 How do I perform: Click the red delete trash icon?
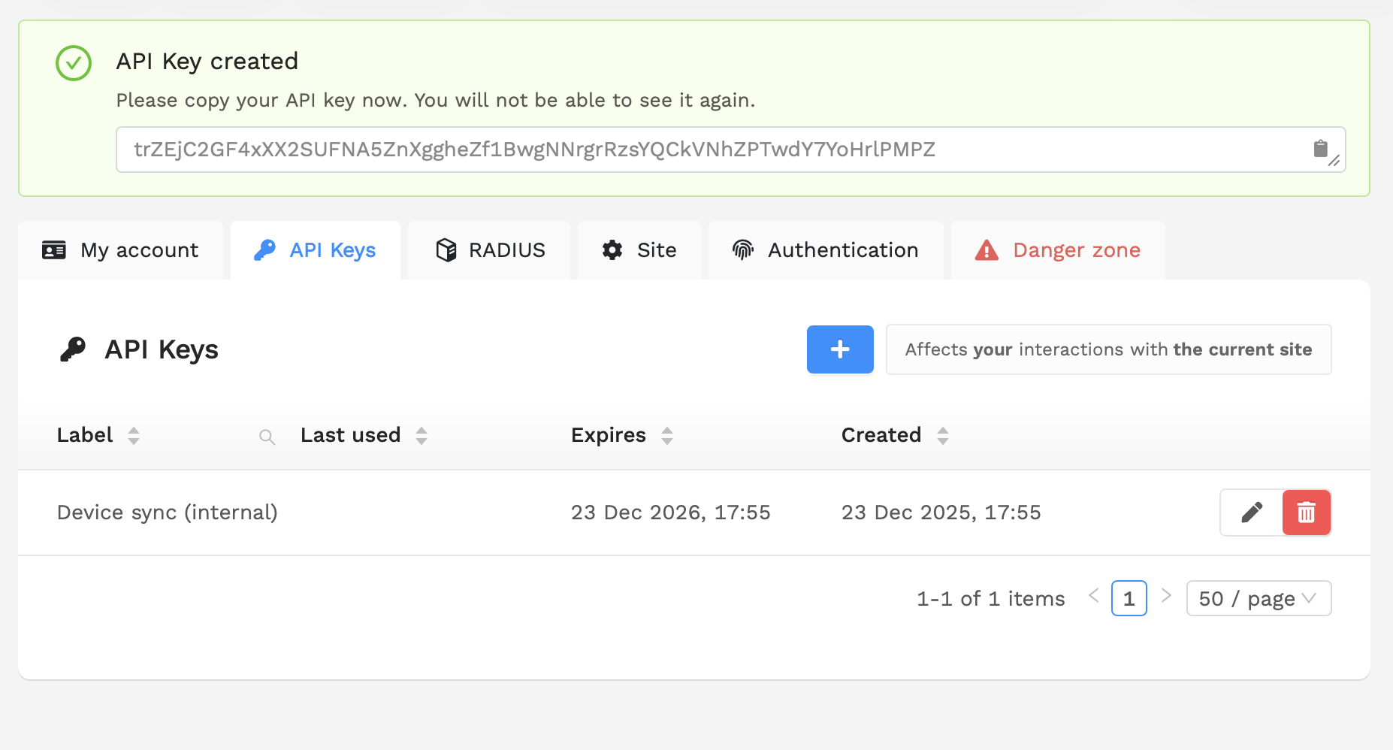[1306, 513]
